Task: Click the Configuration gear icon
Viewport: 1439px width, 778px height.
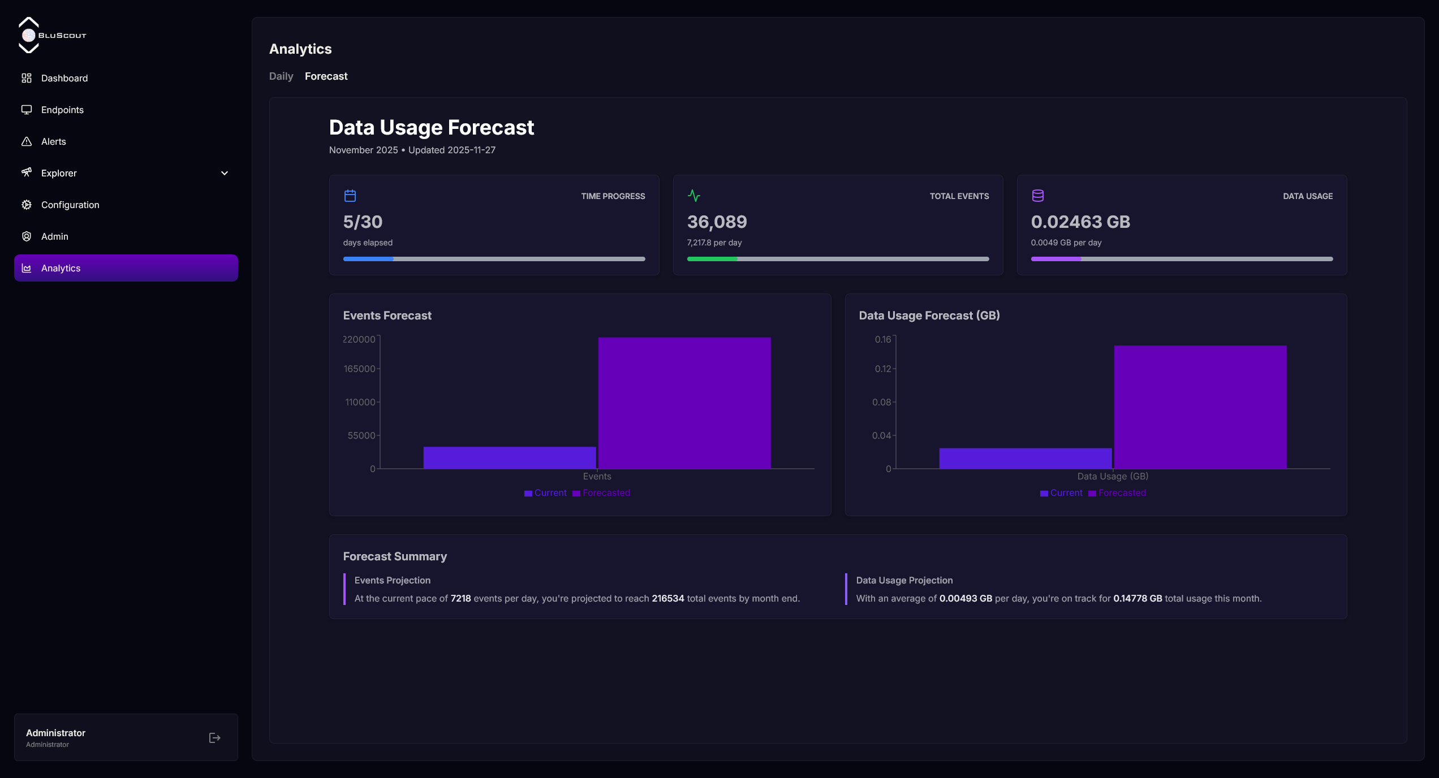Action: [x=27, y=205]
